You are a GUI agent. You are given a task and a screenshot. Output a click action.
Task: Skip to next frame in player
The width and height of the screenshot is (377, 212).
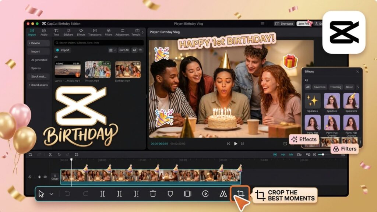point(243,144)
